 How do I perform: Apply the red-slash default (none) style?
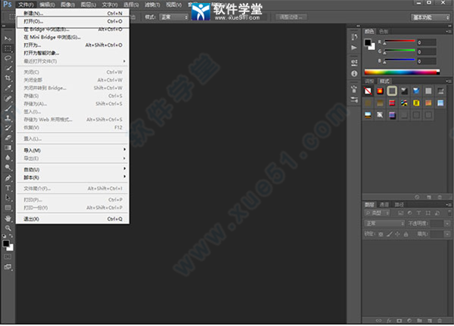(368, 91)
